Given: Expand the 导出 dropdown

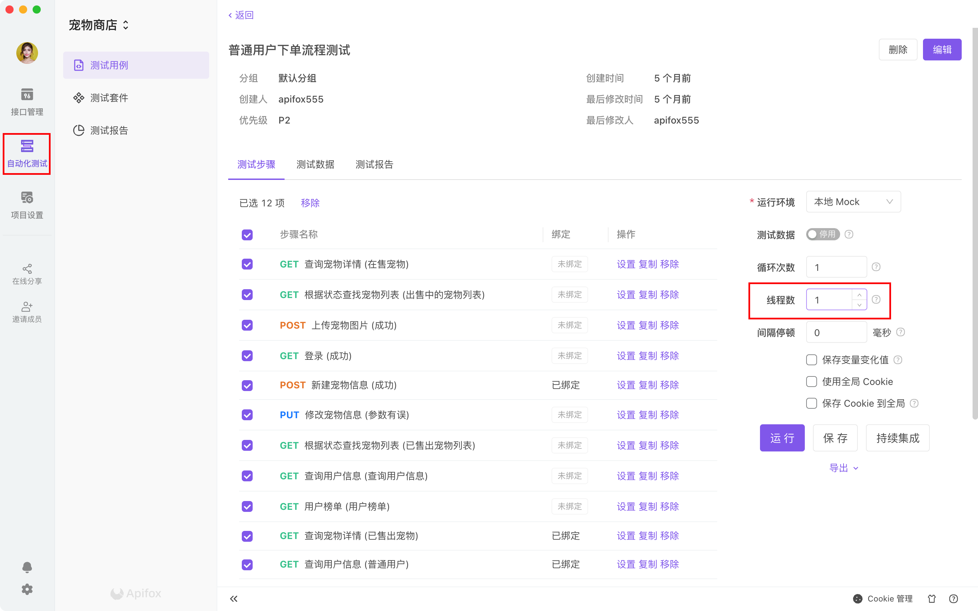Looking at the screenshot, I should click(x=843, y=468).
